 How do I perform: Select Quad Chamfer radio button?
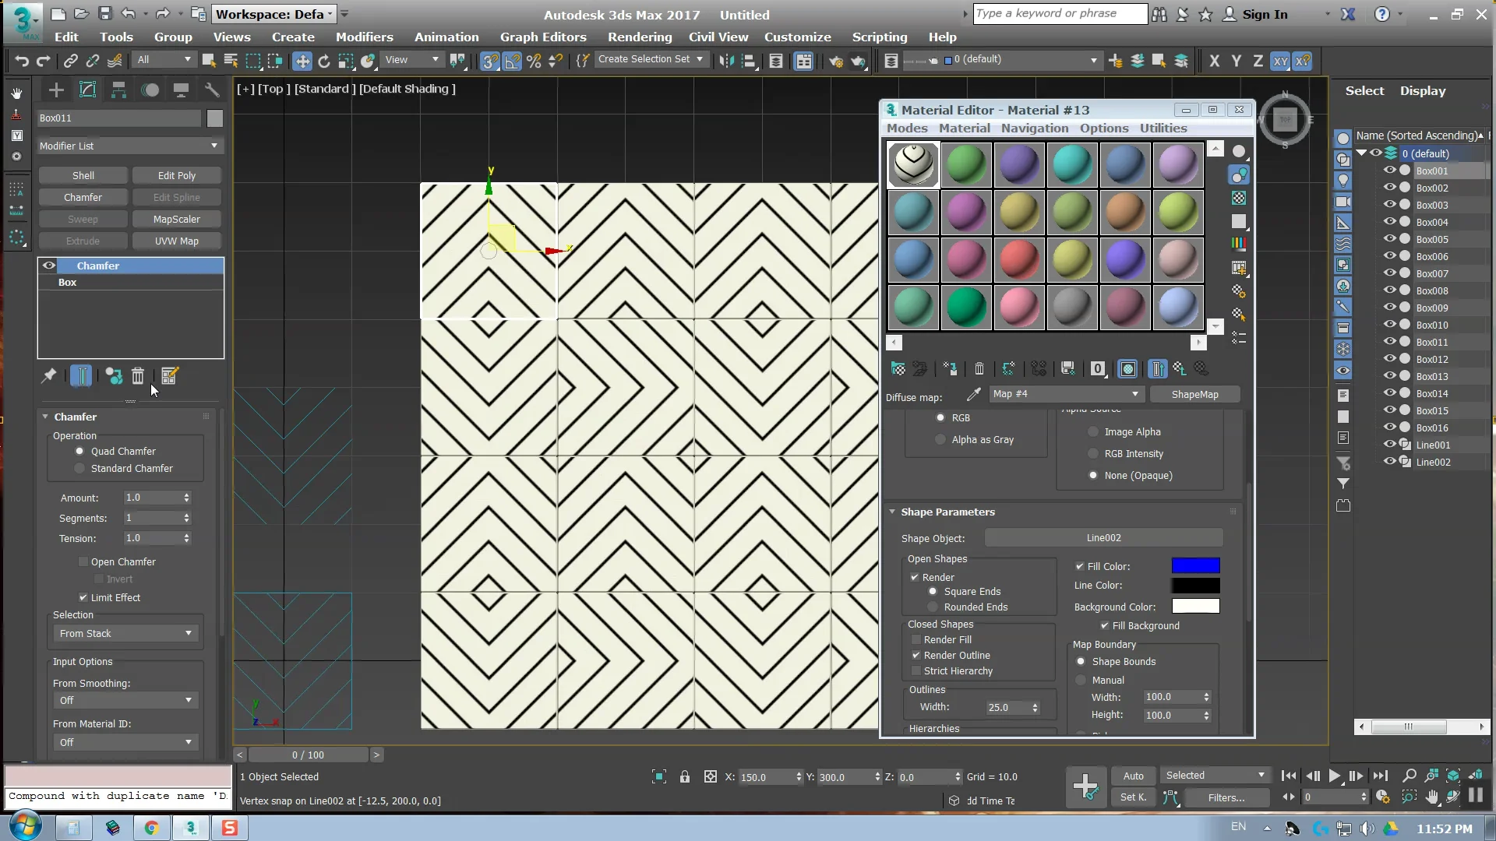[79, 451]
